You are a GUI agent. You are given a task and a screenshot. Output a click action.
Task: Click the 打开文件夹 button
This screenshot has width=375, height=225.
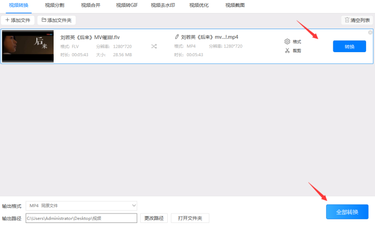click(x=190, y=218)
